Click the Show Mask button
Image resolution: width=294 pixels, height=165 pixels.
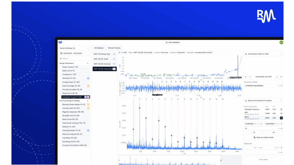coord(264,159)
